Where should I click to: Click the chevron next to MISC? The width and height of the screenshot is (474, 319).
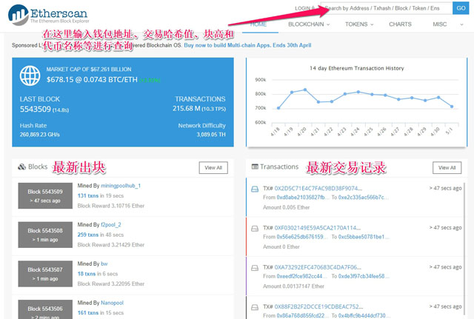[461, 24]
